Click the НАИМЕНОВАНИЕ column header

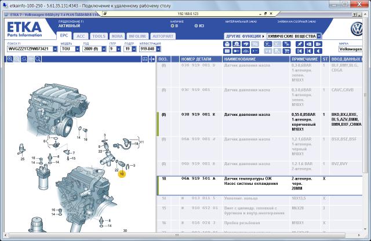click(256, 59)
